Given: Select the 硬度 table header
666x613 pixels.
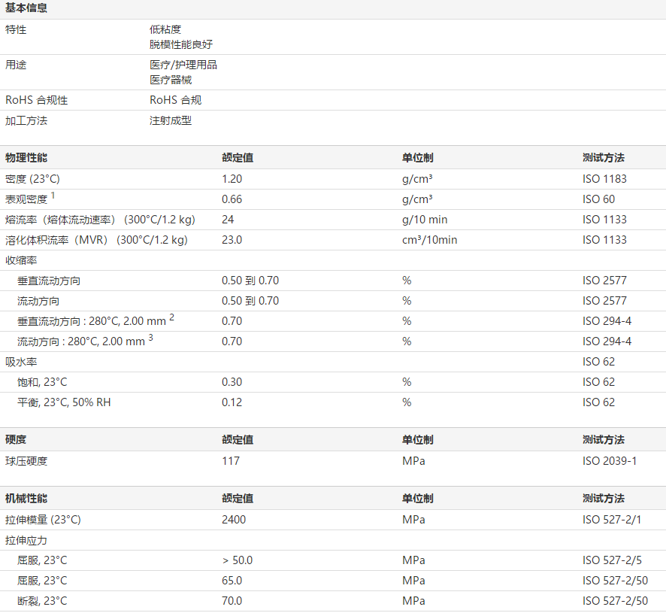Looking at the screenshot, I should point(16,439).
